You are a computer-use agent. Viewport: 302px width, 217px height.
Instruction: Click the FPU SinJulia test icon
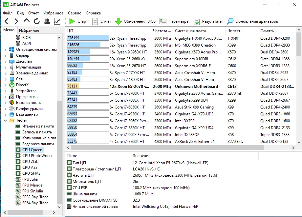[18, 191]
